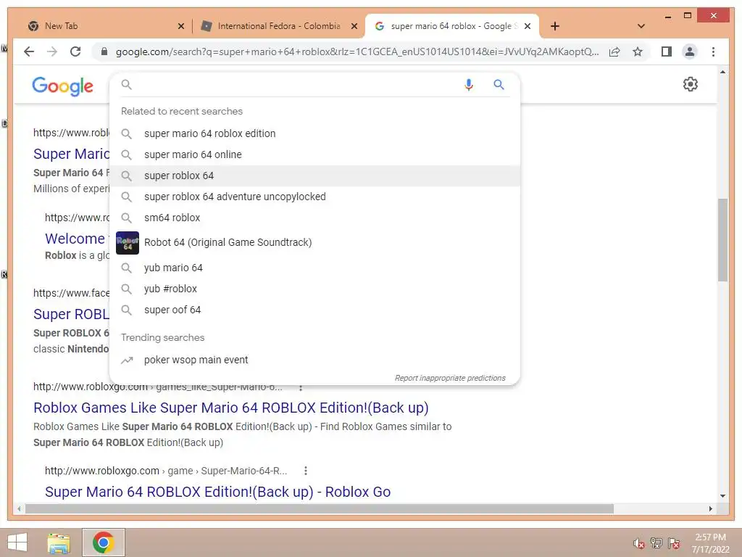The image size is (742, 557).
Task: Open Google quick settings gear
Action: coord(691,84)
